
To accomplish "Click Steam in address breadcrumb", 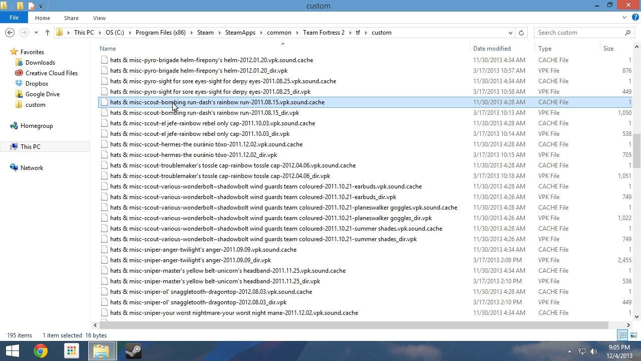I will point(205,33).
